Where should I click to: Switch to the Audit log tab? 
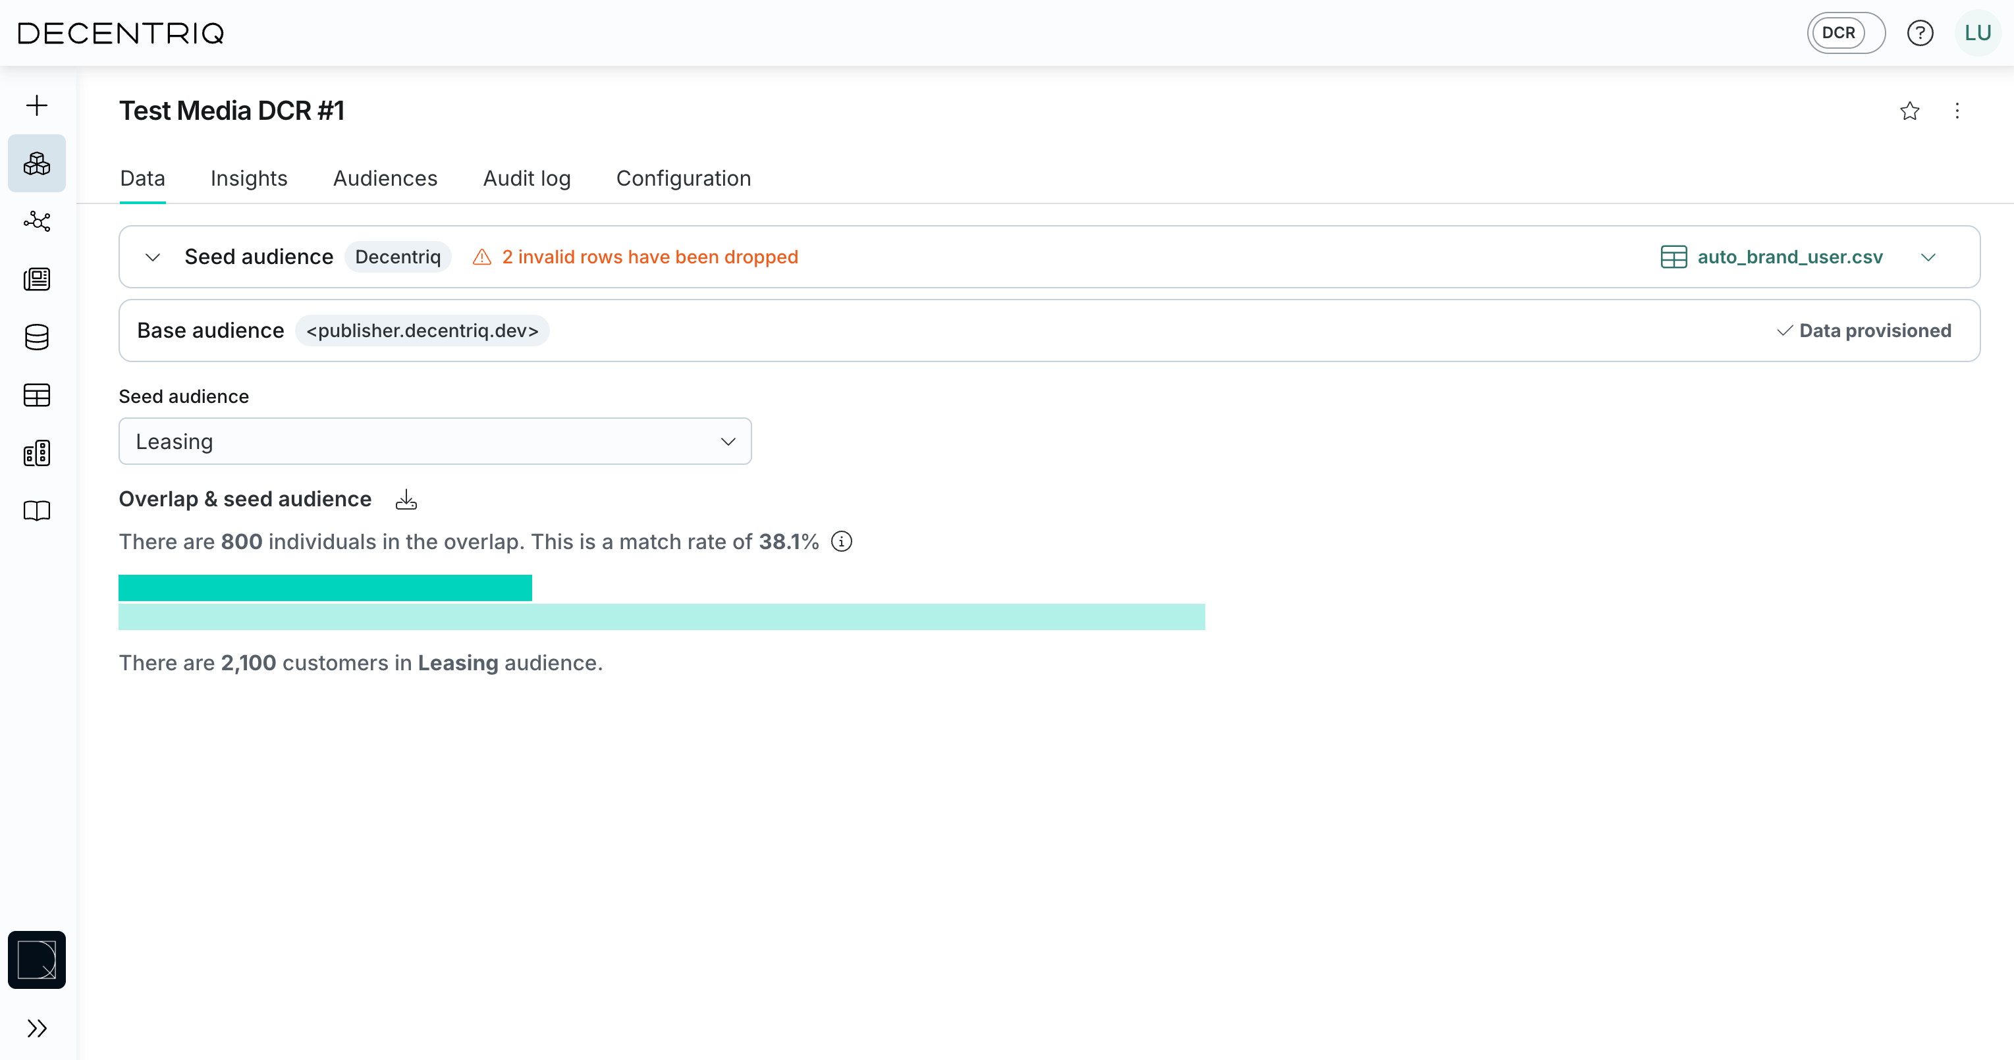coord(526,179)
